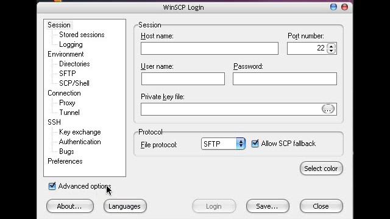
Task: Open the About dialog
Action: click(70, 206)
